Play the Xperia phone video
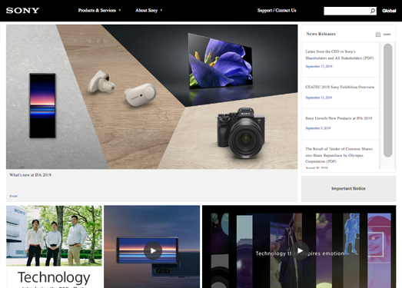 153,250
